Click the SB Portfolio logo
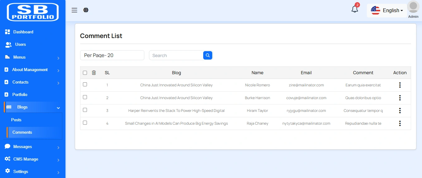The height and width of the screenshot is (178, 422). pyautogui.click(x=33, y=12)
